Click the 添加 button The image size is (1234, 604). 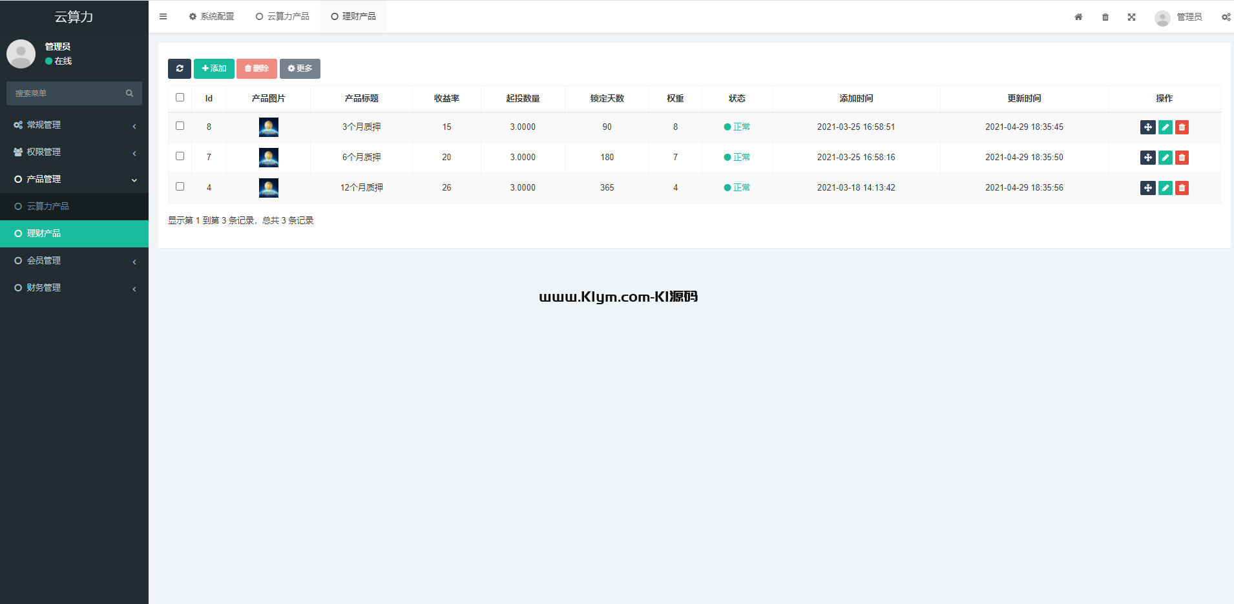click(214, 68)
